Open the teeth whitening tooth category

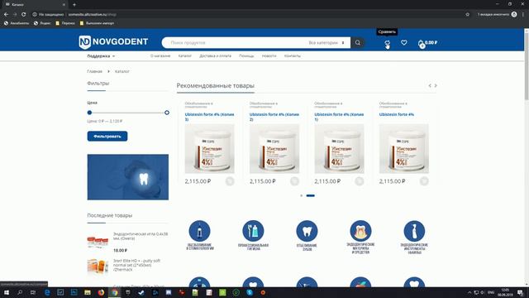[307, 235]
